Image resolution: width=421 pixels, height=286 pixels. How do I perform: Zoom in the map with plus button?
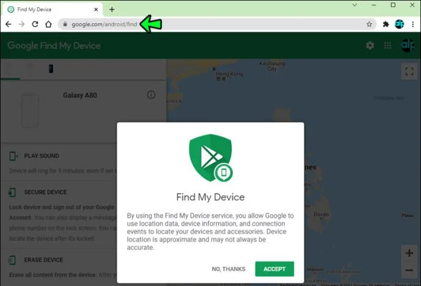409,253
